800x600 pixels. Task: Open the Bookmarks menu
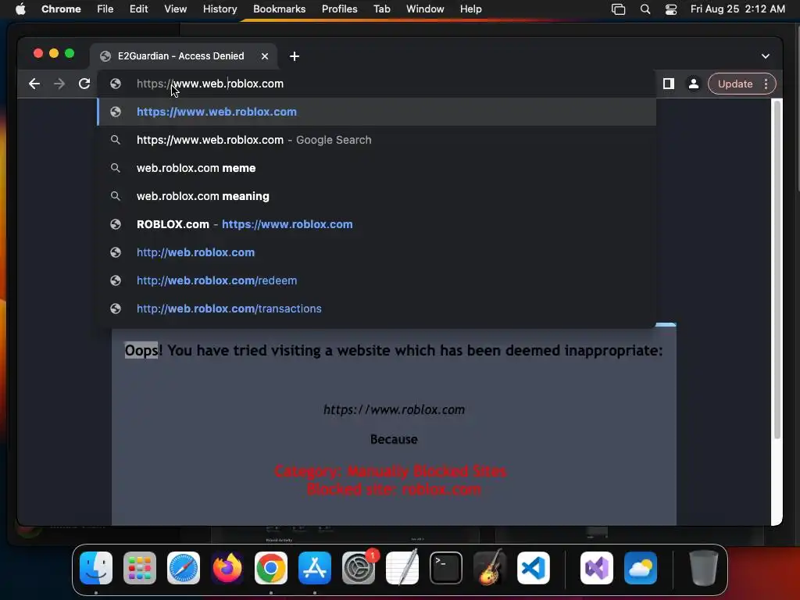pyautogui.click(x=279, y=9)
